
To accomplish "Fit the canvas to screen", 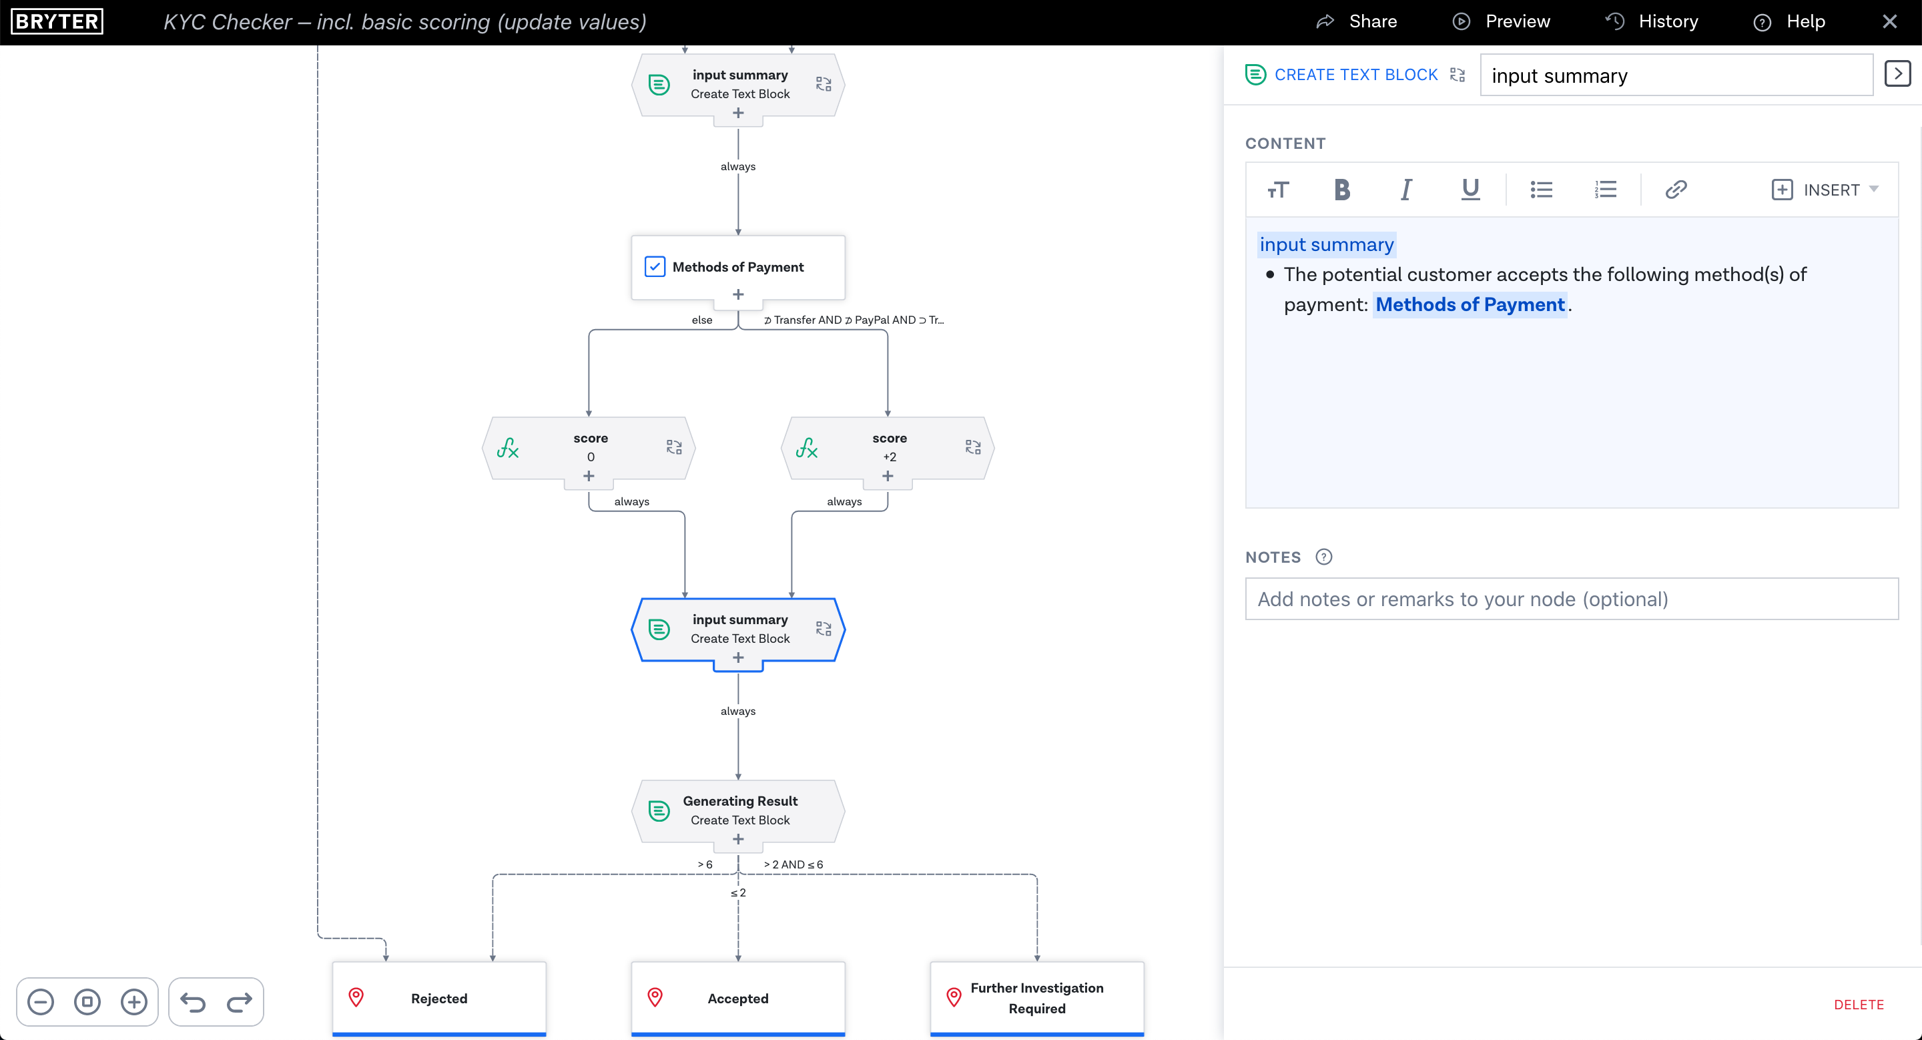I will (87, 1001).
